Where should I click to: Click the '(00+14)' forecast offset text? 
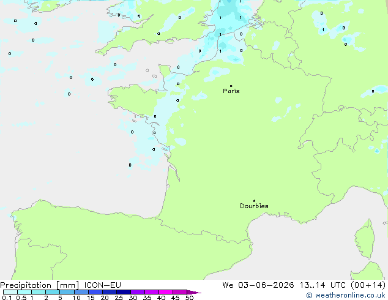tap(368, 285)
